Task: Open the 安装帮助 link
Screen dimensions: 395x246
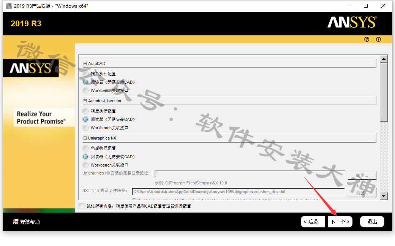Action: tap(30, 222)
